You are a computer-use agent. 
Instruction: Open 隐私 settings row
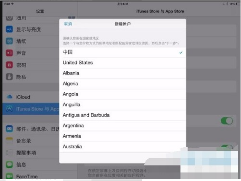tap(31, 77)
